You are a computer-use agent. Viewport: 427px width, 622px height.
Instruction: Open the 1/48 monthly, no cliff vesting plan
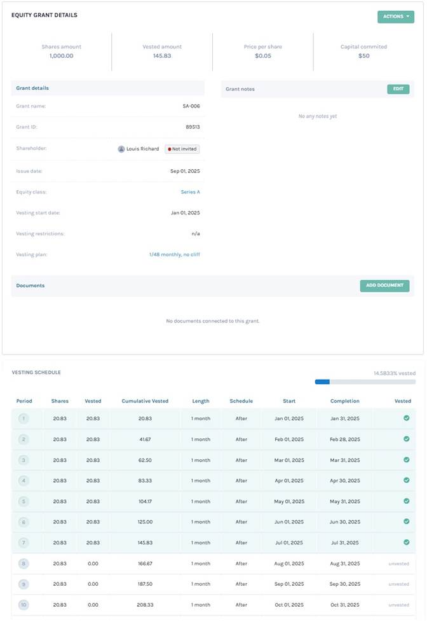(x=174, y=254)
